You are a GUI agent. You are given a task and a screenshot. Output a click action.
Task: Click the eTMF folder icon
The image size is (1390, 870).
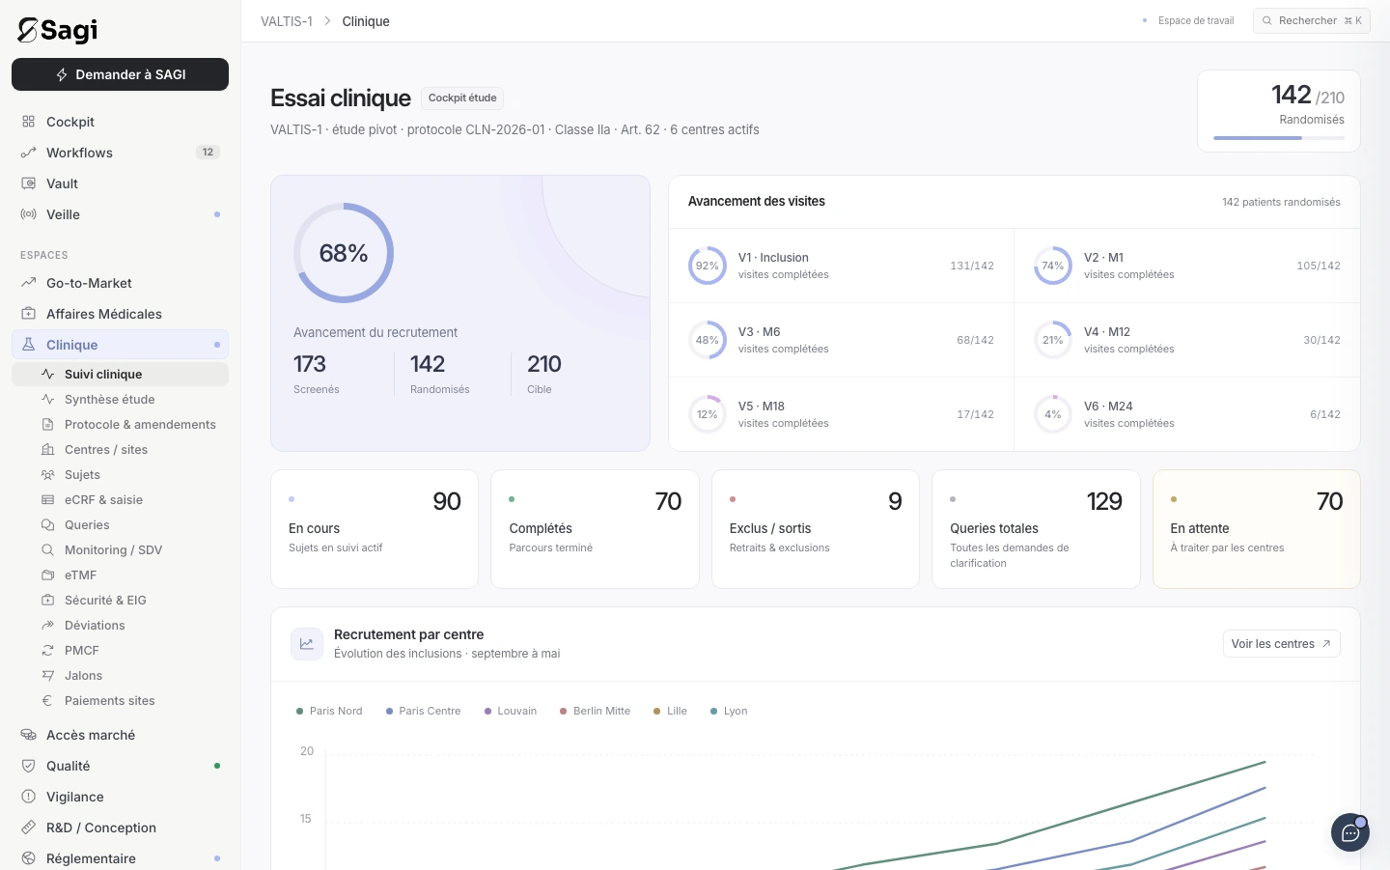pos(47,575)
